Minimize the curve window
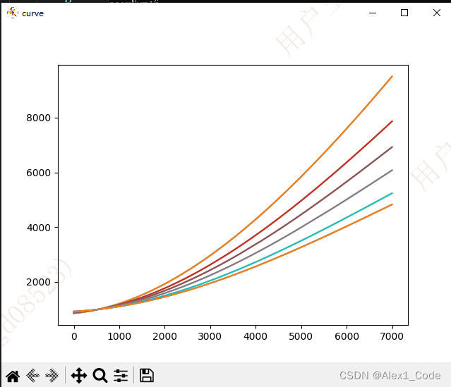451x387 pixels. (373, 13)
